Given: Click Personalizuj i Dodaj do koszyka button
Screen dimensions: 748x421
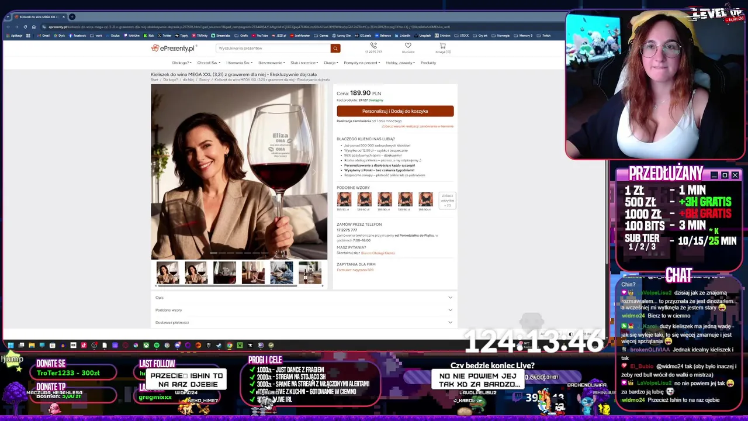Looking at the screenshot, I should pyautogui.click(x=395, y=111).
